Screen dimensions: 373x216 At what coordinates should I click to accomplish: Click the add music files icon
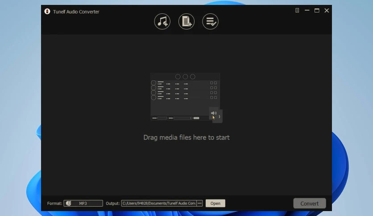coord(162,21)
